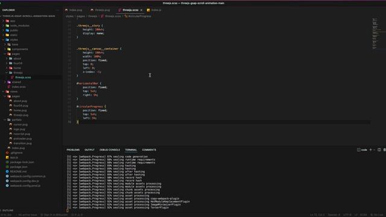Click Sign in to Bitbucket in status bar
The height and width of the screenshot is (217, 386).
tap(54, 215)
